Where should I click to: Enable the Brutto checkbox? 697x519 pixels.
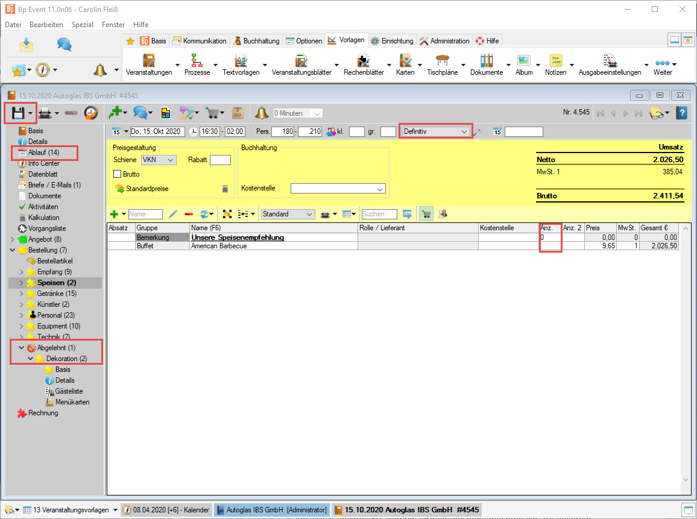click(x=118, y=174)
